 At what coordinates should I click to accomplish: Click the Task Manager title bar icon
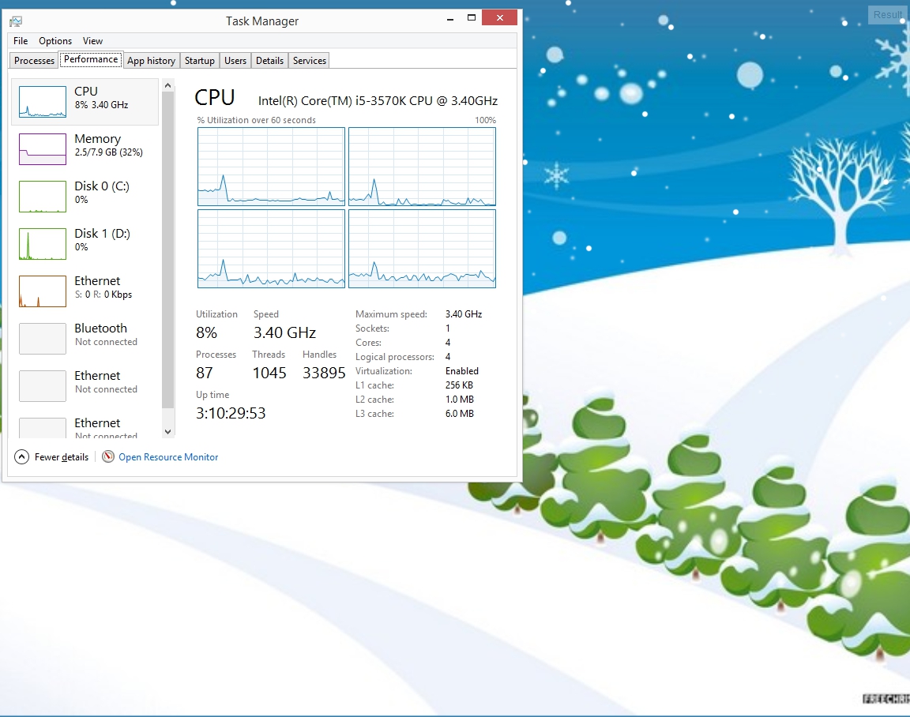click(x=16, y=21)
